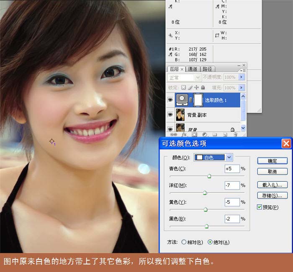The height and width of the screenshot is (272, 293).
Task: Click the 青色(C) slider handle
Action: tap(209, 176)
